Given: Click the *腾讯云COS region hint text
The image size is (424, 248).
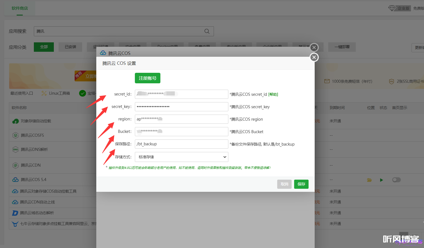Looking at the screenshot, I should point(246,119).
